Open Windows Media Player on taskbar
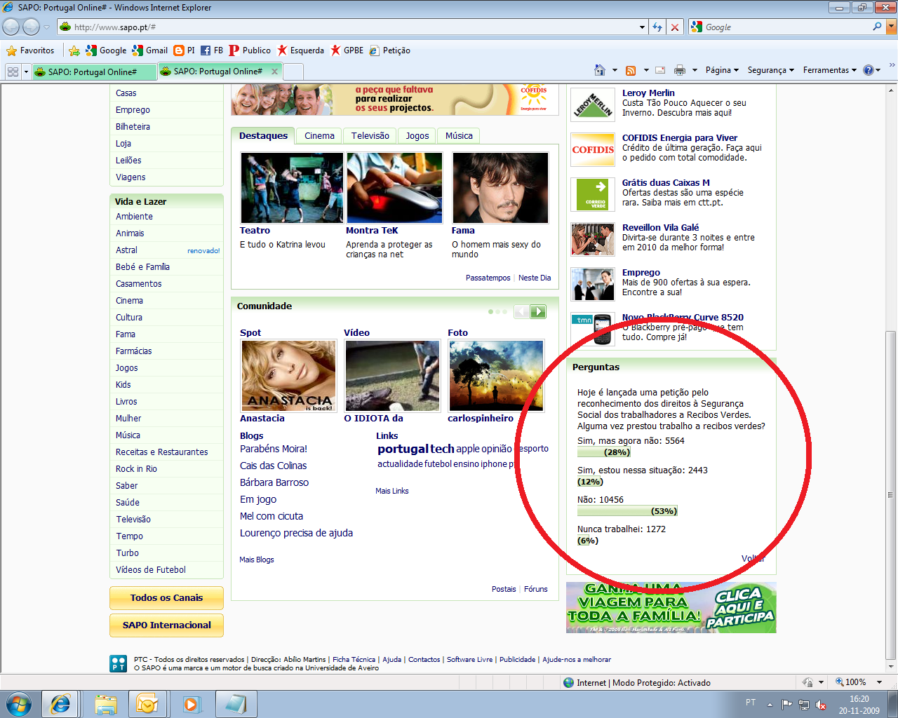Viewport: 898px width, 718px height. tap(192, 704)
